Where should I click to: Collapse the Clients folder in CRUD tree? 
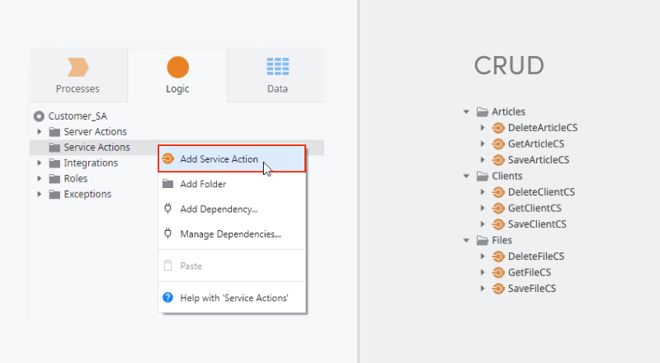coord(466,176)
